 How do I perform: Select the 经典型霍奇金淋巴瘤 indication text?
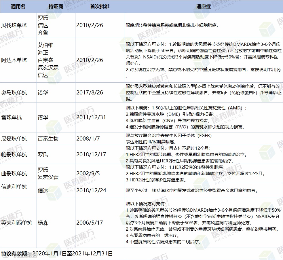click(x=192, y=191)
